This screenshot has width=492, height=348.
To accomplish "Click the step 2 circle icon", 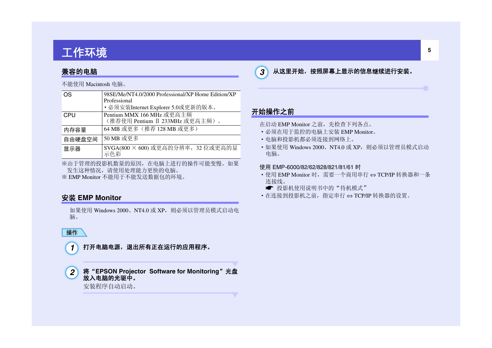I will tap(72, 272).
